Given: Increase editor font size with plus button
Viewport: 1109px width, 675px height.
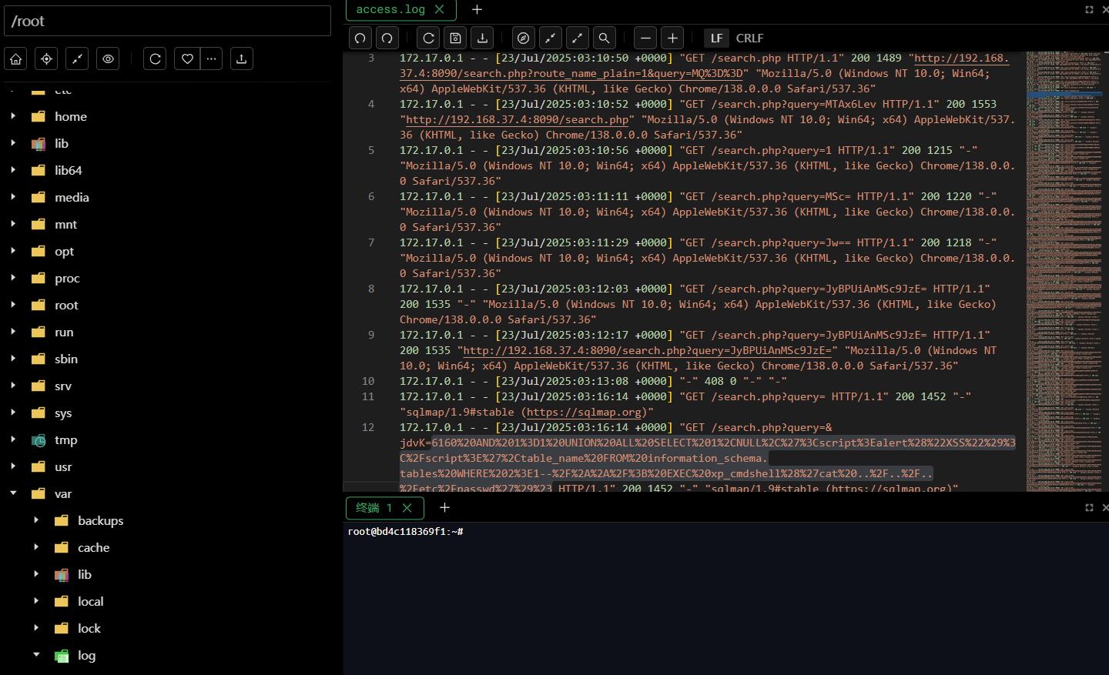Looking at the screenshot, I should coord(672,38).
